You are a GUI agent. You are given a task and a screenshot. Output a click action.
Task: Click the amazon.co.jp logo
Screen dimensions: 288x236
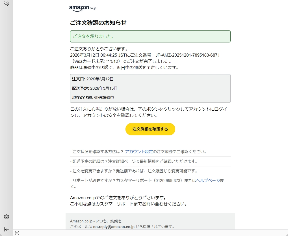click(83, 8)
